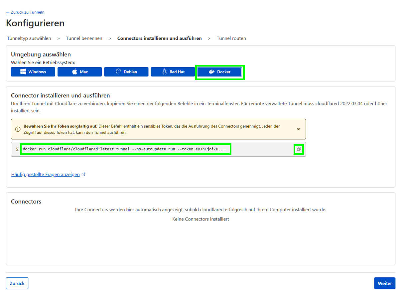This screenshot has width=399, height=306.
Task: Copy the docker command with copy icon
Action: point(299,149)
